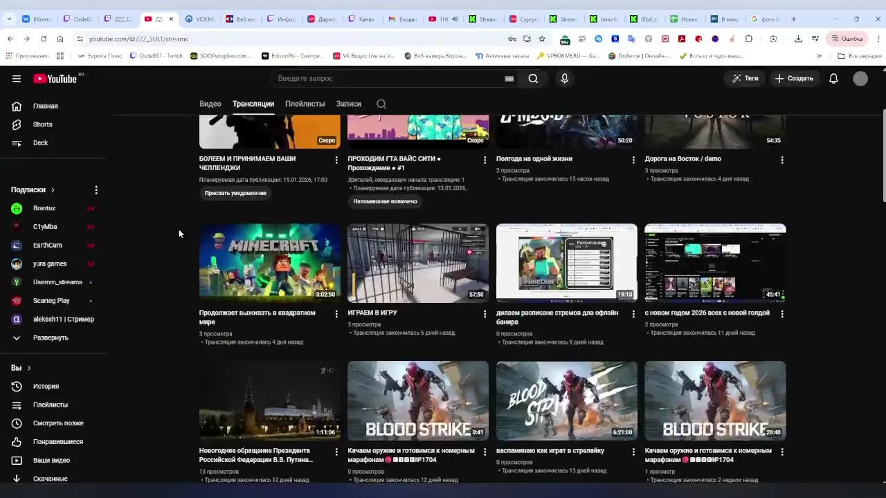Image resolution: width=886 pixels, height=498 pixels.
Task: Open Ошибка profile button in browser
Action: point(847,39)
